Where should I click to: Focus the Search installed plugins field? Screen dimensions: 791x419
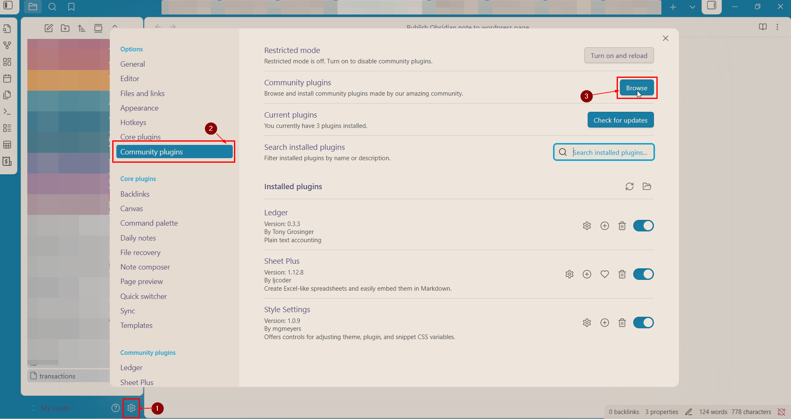pos(610,152)
